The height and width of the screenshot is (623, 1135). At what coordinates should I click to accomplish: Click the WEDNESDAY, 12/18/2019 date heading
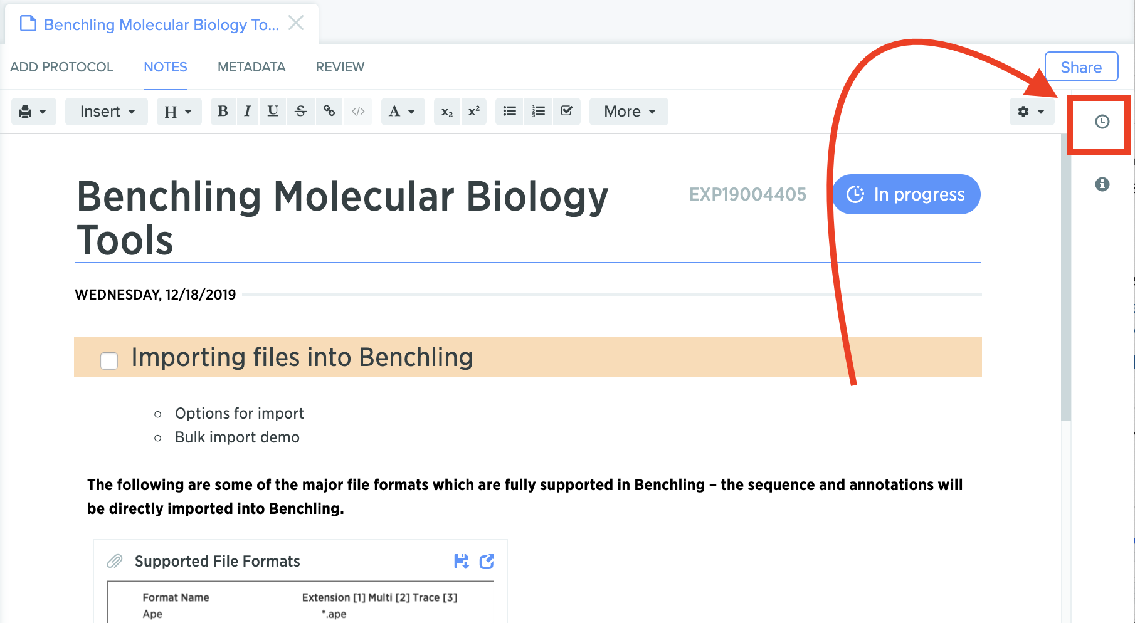pyautogui.click(x=156, y=295)
